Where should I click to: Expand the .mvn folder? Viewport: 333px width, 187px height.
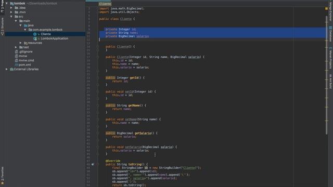pyautogui.click(x=11, y=12)
